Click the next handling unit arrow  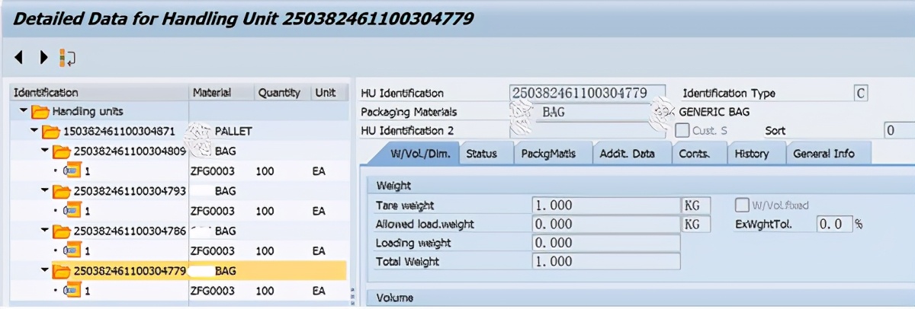[x=43, y=57]
